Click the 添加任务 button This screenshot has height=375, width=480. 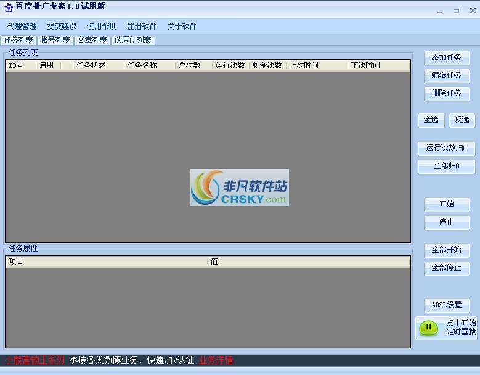447,57
